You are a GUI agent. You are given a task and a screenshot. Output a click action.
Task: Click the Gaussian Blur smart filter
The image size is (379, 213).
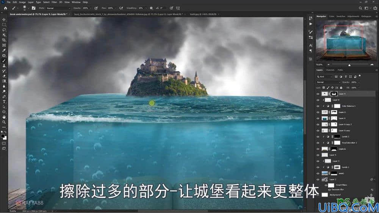(x=338, y=190)
